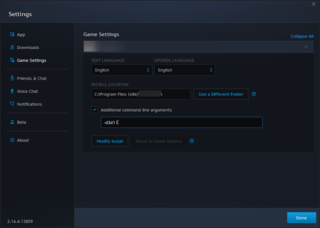Click the Game Settings gear icon
This screenshot has height=228, width=320.
(x=12, y=60)
